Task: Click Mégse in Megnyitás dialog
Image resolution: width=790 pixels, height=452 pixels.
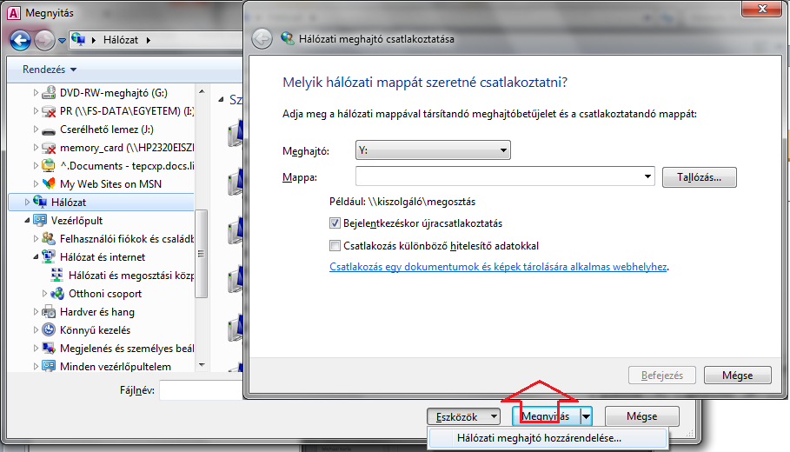Action: 642,416
